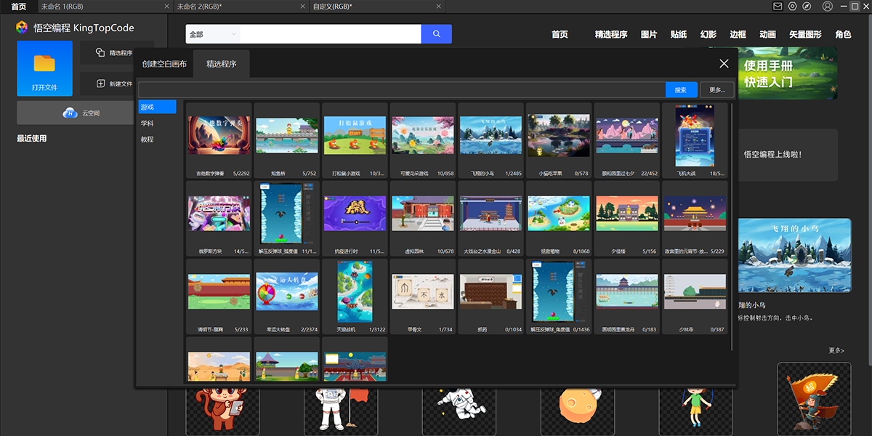This screenshot has width=872, height=436.
Task: Click the KingTopCode logo icon
Action: (x=23, y=28)
